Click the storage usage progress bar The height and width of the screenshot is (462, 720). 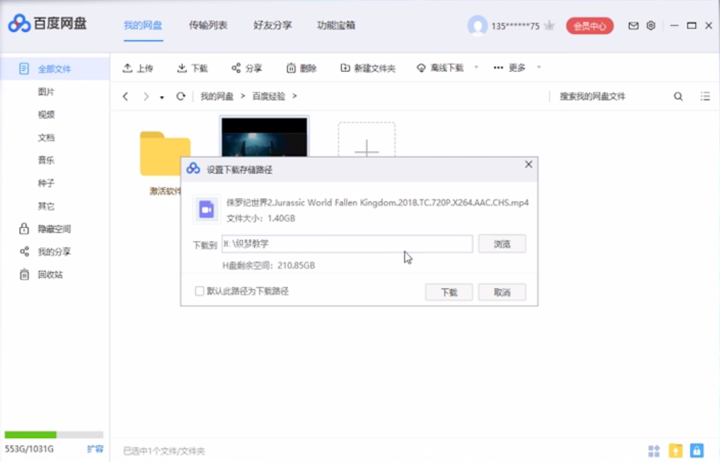[x=54, y=435]
